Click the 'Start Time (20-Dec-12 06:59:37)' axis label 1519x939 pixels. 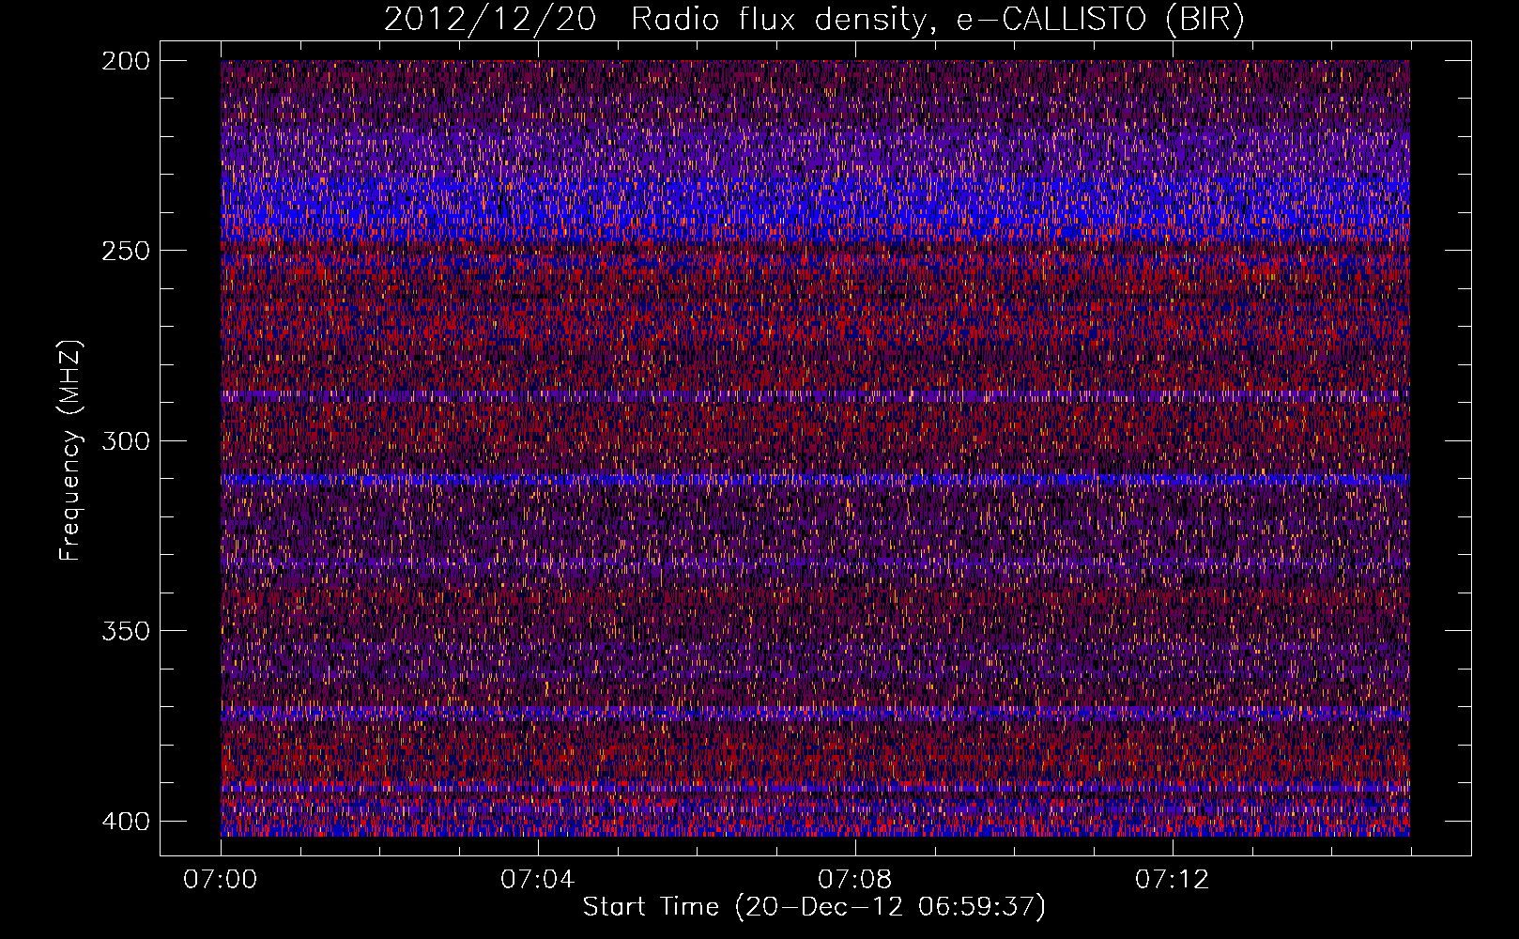click(x=814, y=906)
